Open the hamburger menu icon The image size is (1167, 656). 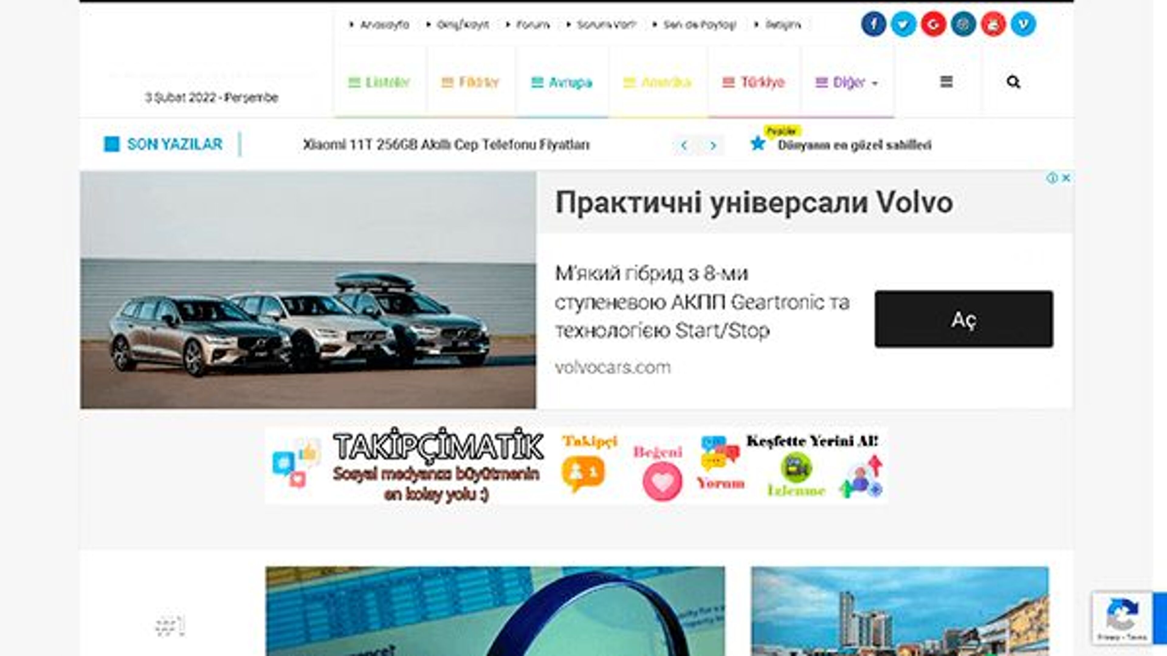pyautogui.click(x=946, y=82)
